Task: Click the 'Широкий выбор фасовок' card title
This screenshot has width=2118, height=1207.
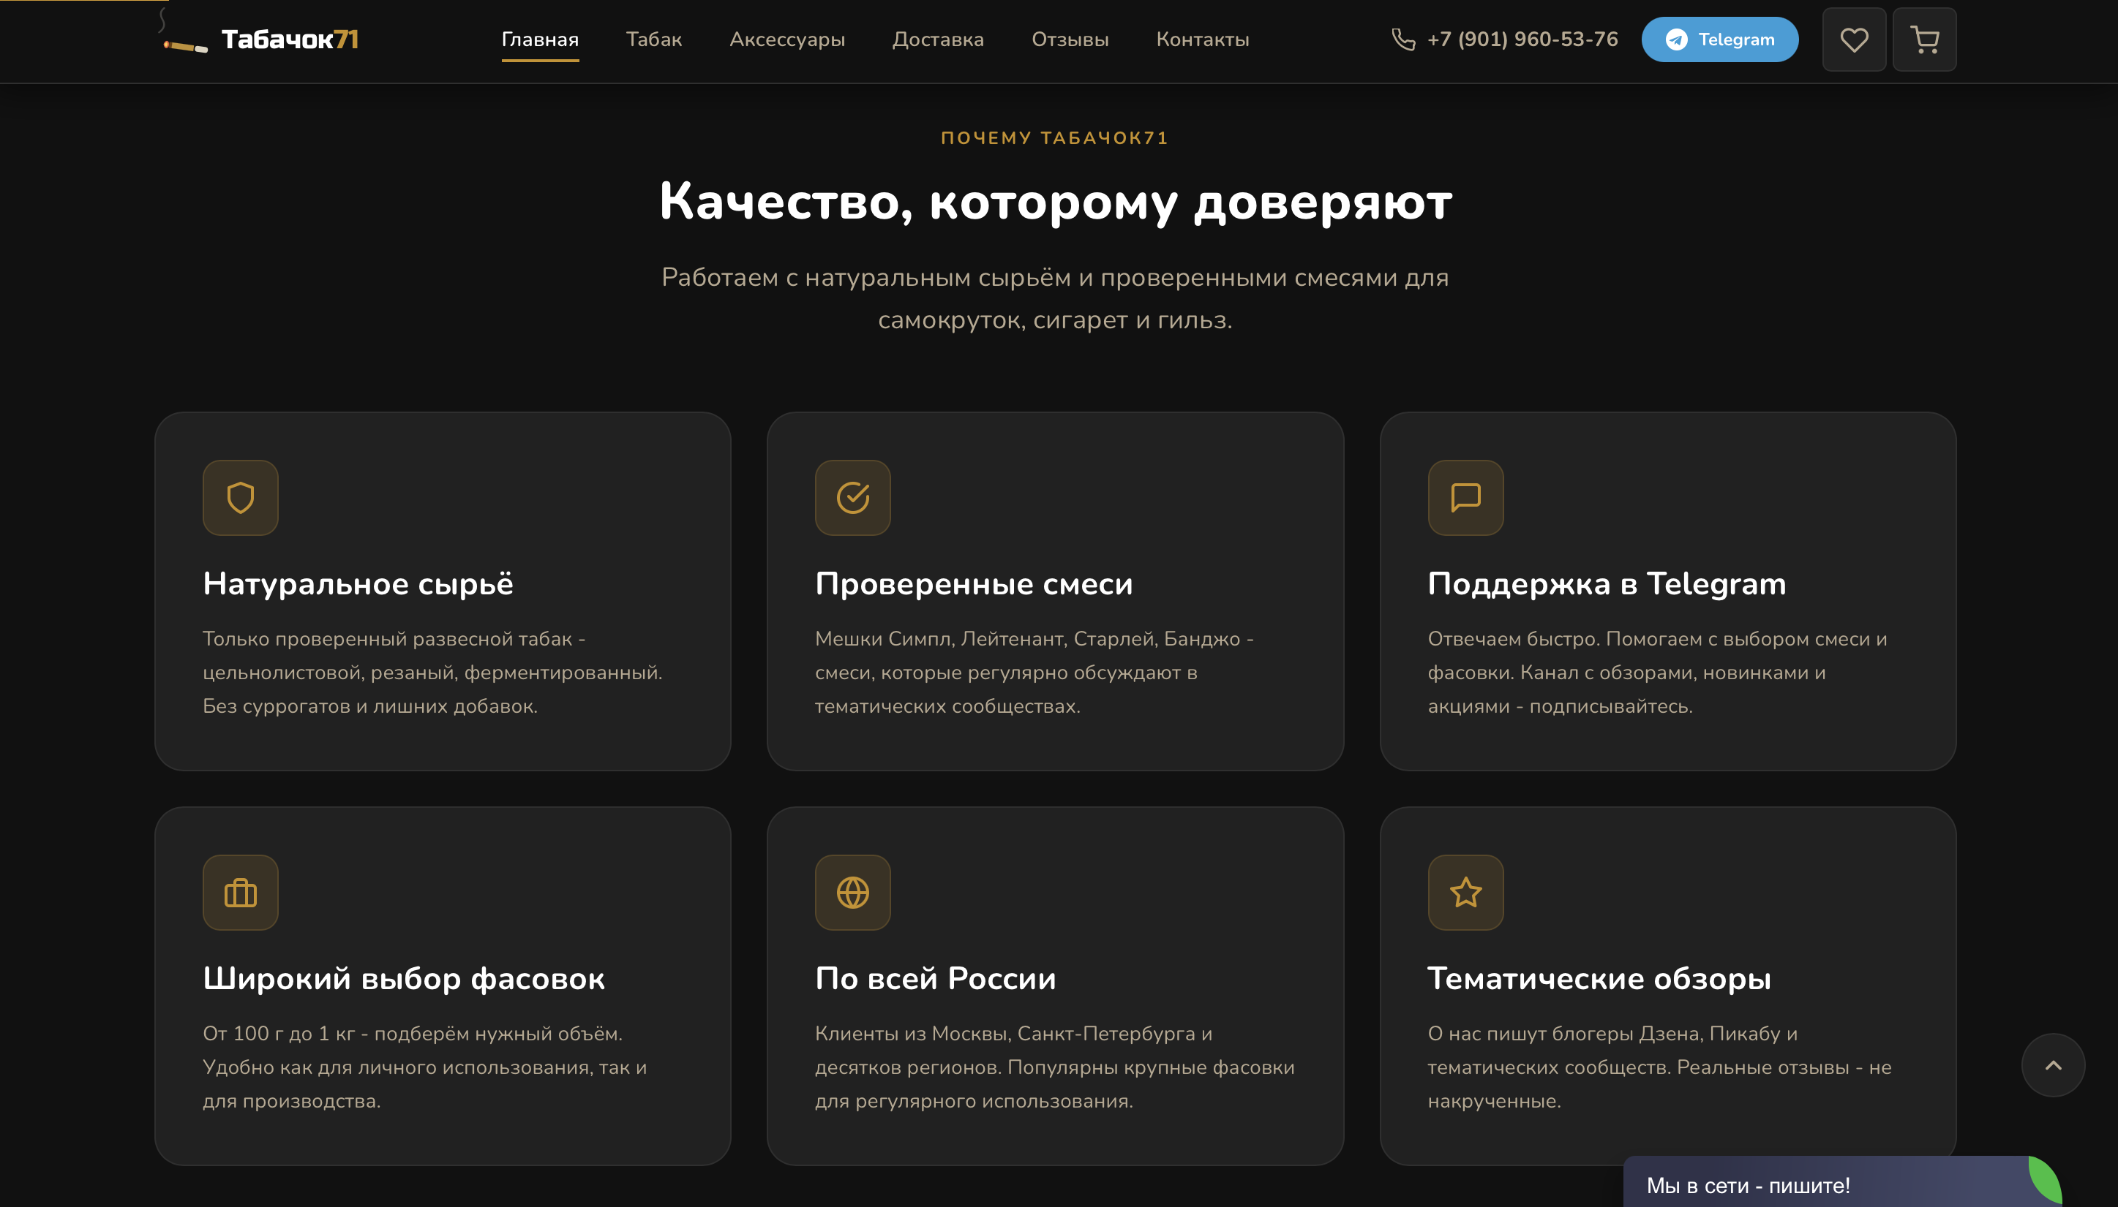Action: 403,978
